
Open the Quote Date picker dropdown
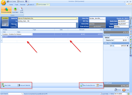[x=128, y=21]
